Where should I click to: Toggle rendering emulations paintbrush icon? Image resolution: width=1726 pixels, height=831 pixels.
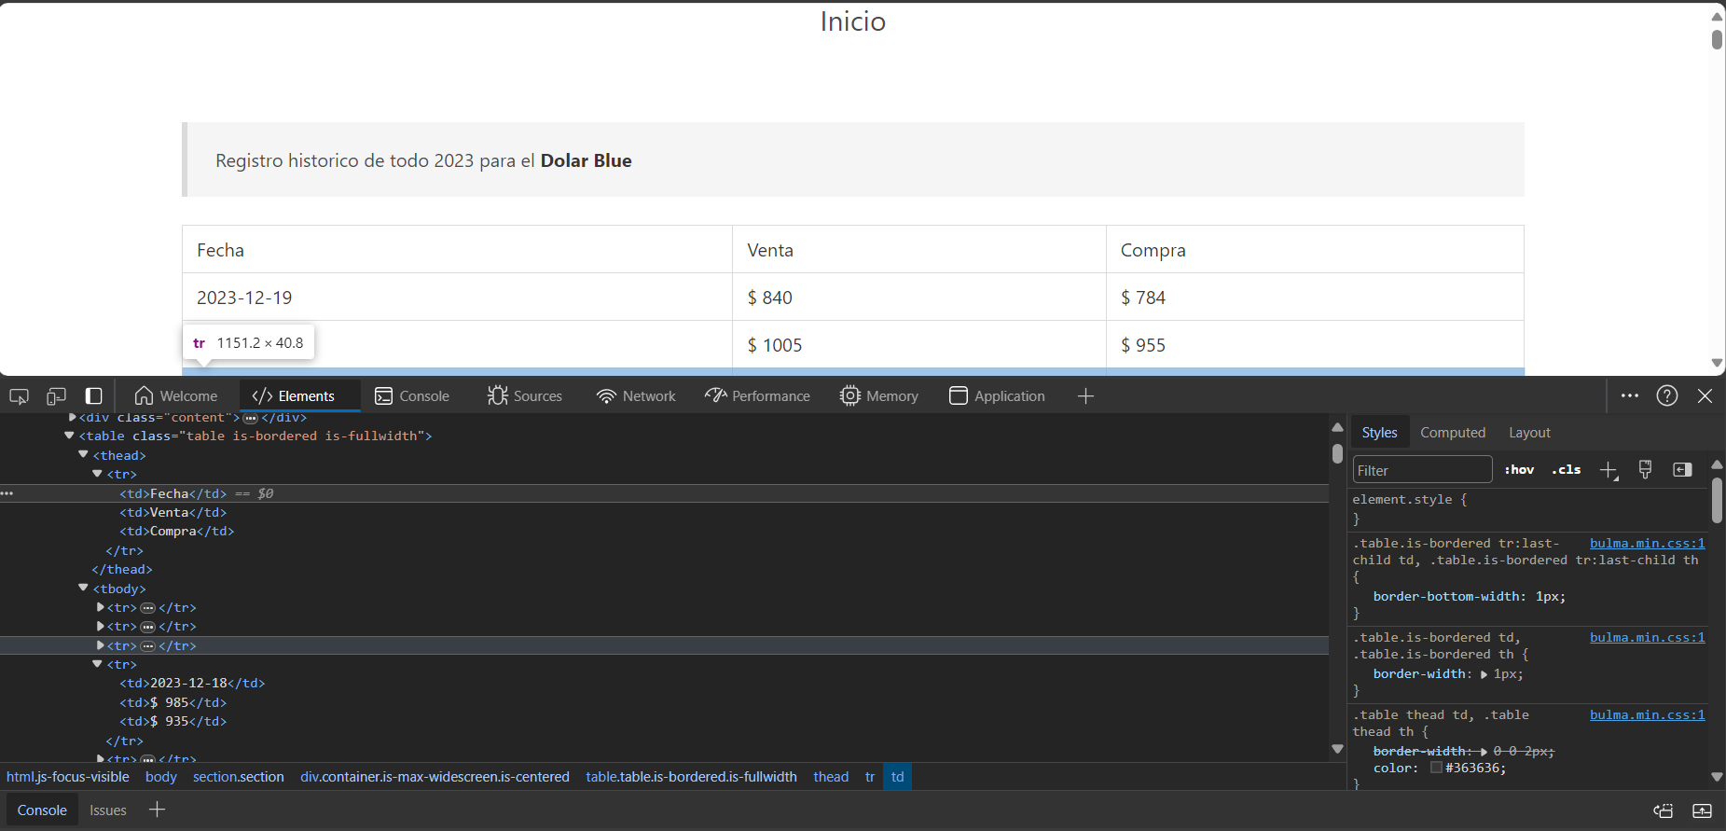coord(1645,470)
